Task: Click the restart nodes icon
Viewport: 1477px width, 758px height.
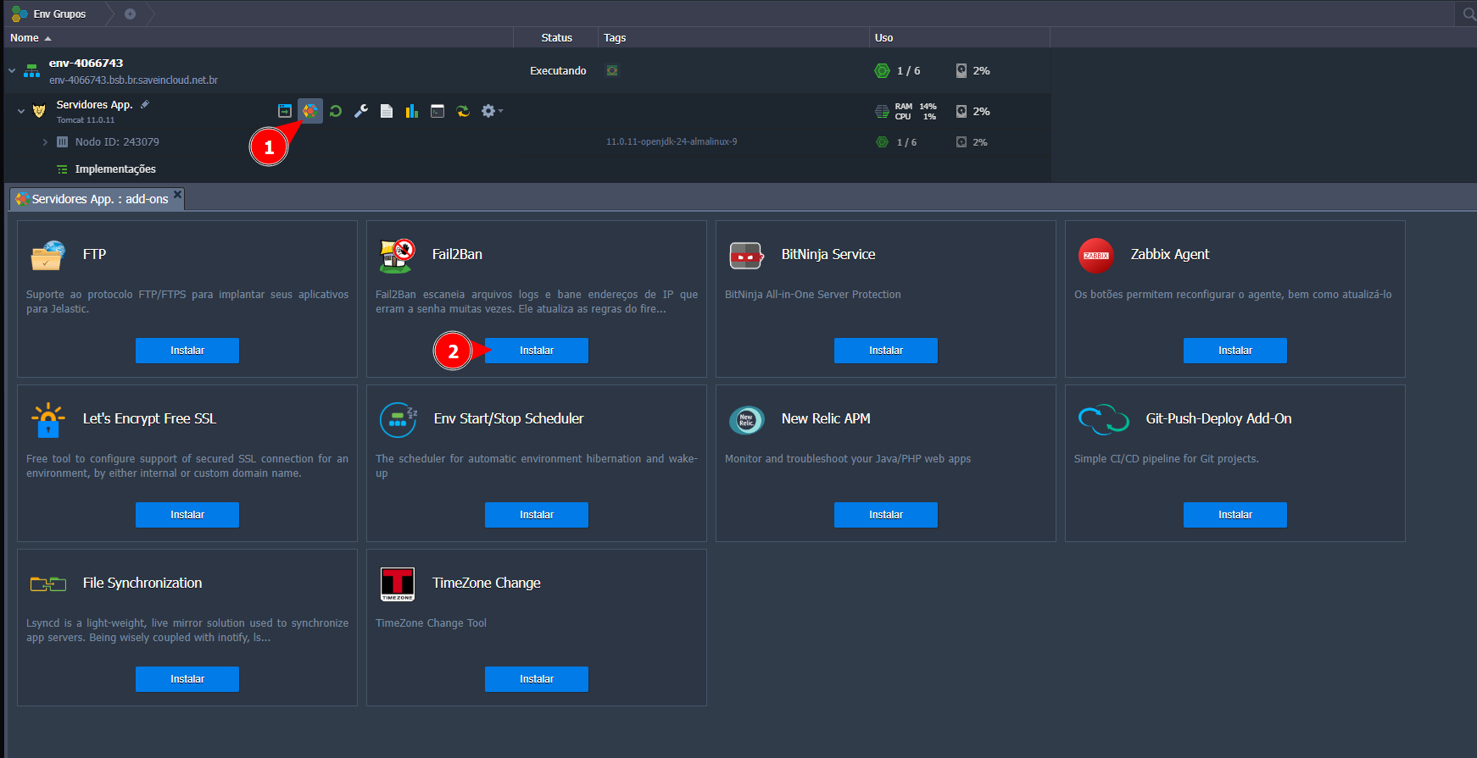Action: (x=336, y=111)
